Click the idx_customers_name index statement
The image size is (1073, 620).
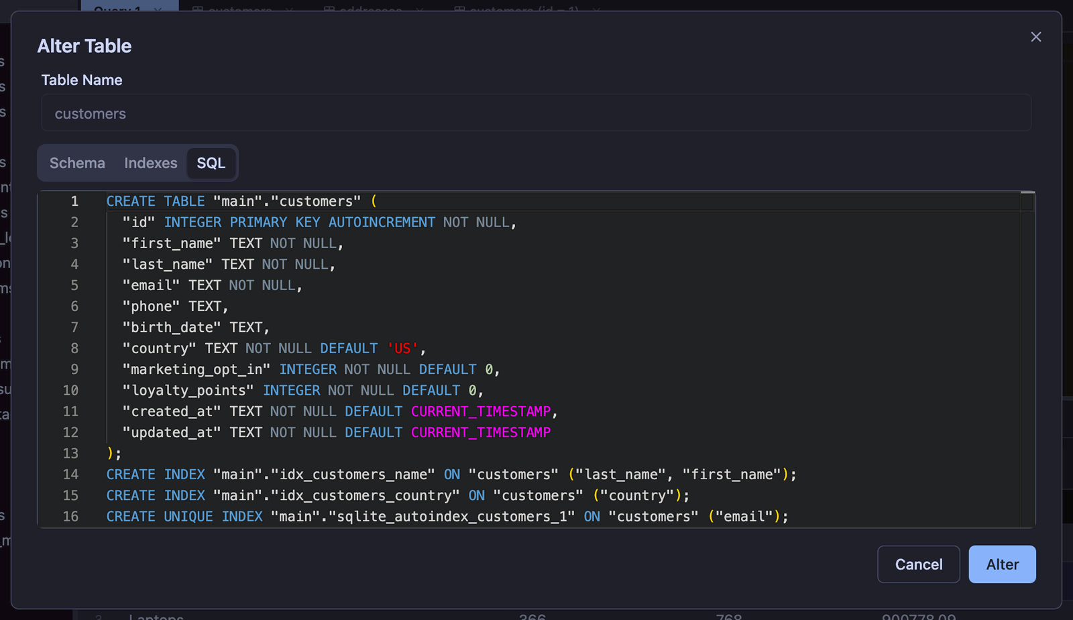pyautogui.click(x=451, y=475)
